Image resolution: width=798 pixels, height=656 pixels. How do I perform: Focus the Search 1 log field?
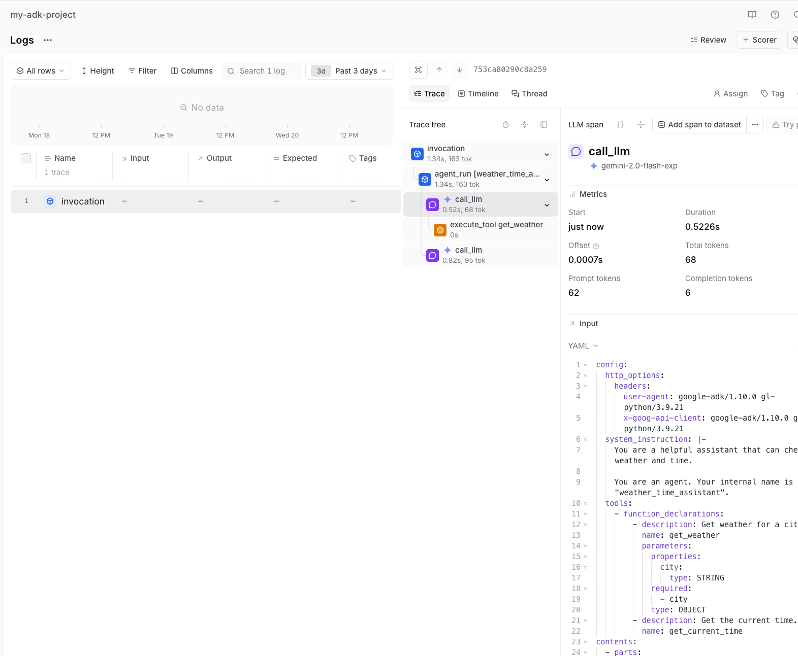[262, 71]
